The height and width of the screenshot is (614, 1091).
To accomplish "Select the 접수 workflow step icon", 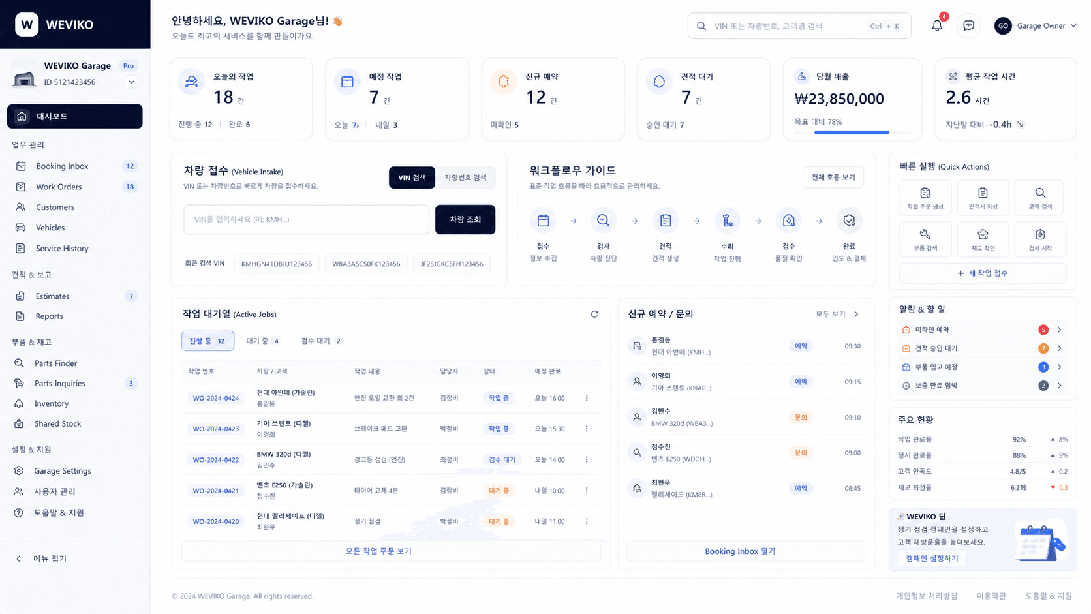I will (543, 221).
